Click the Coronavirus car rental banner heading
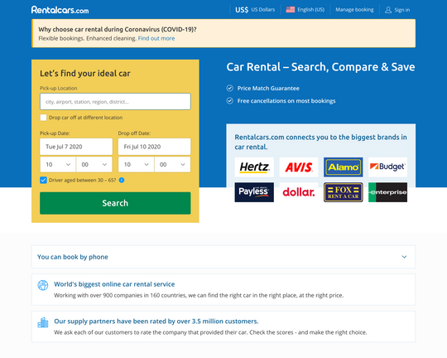 118,29
